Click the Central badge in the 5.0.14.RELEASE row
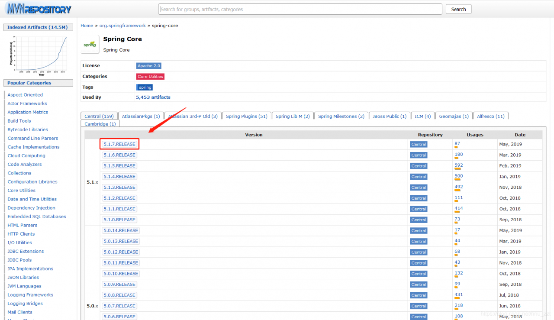 (x=419, y=231)
